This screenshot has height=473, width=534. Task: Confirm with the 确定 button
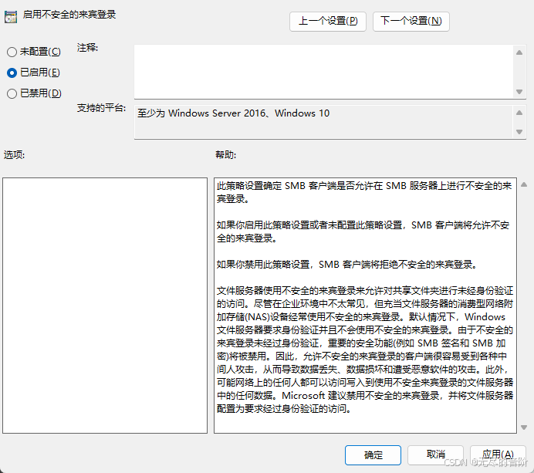[373, 455]
